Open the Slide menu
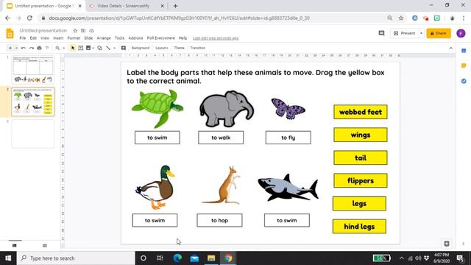This screenshot has height=265, width=471. (88, 38)
